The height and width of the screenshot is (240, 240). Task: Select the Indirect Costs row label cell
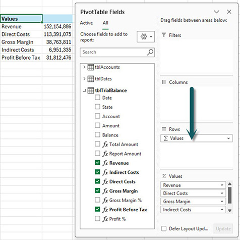[x=21, y=50]
